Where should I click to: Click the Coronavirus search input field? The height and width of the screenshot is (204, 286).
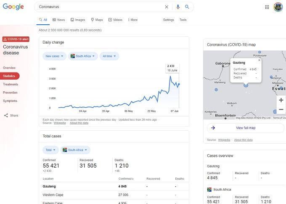coord(101,7)
